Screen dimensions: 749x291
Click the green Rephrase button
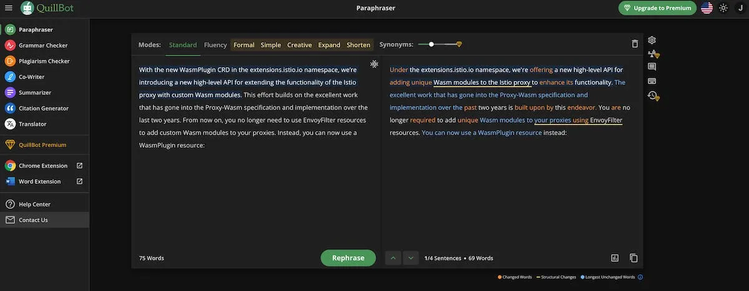click(348, 258)
